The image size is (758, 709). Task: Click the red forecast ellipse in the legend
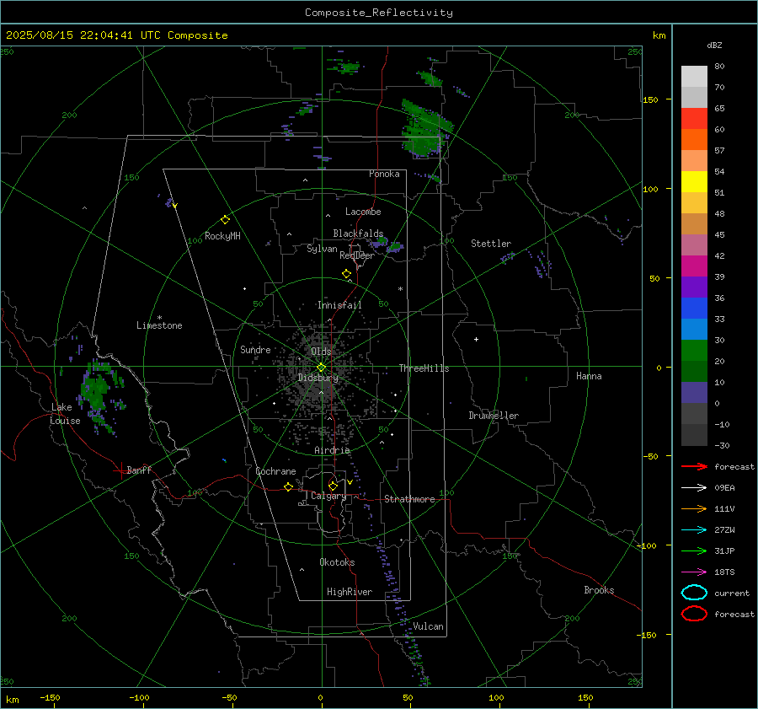(694, 614)
